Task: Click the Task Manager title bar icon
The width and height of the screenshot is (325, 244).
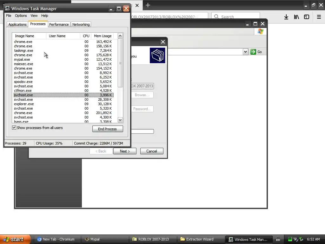Action: 8,8
